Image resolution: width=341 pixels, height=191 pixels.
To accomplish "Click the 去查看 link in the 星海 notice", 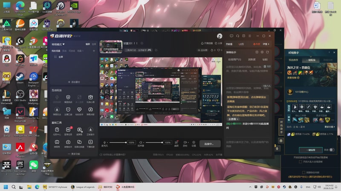I will click(233, 119).
